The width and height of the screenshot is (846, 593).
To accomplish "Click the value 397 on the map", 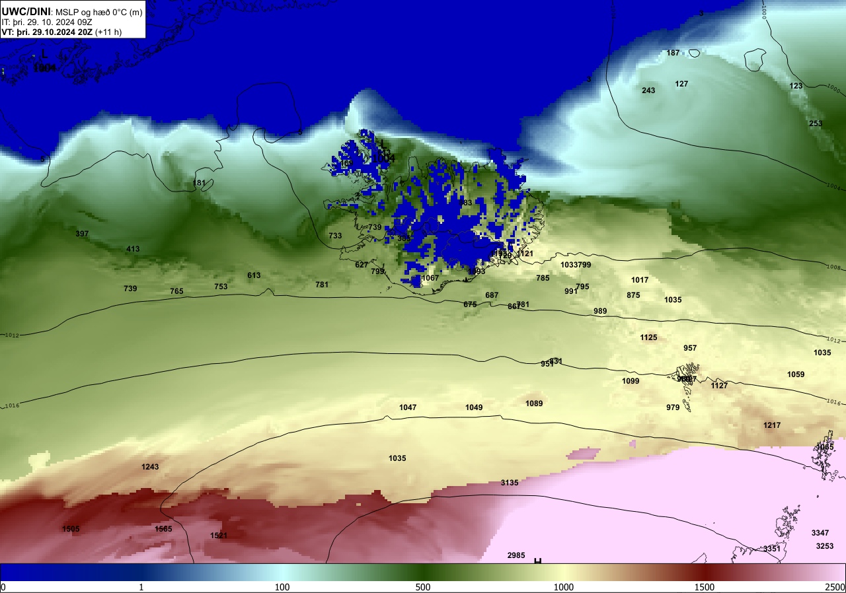I will [82, 234].
